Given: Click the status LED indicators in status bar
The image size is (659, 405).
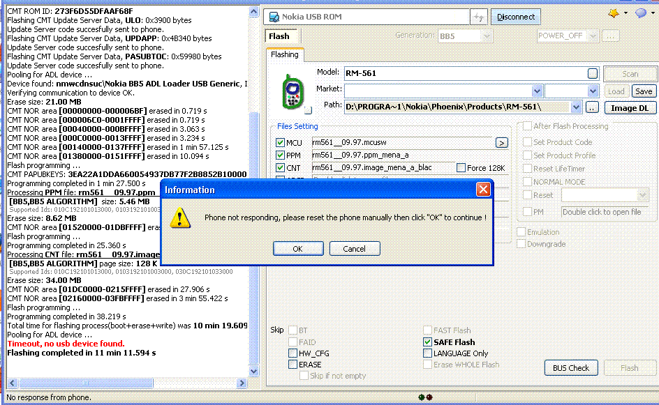Looking at the screenshot, I should click(x=425, y=397).
